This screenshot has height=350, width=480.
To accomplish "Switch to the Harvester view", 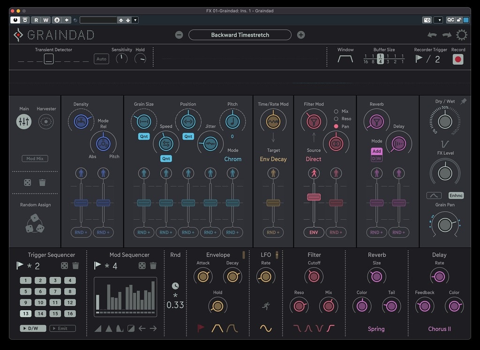I will pos(46,121).
